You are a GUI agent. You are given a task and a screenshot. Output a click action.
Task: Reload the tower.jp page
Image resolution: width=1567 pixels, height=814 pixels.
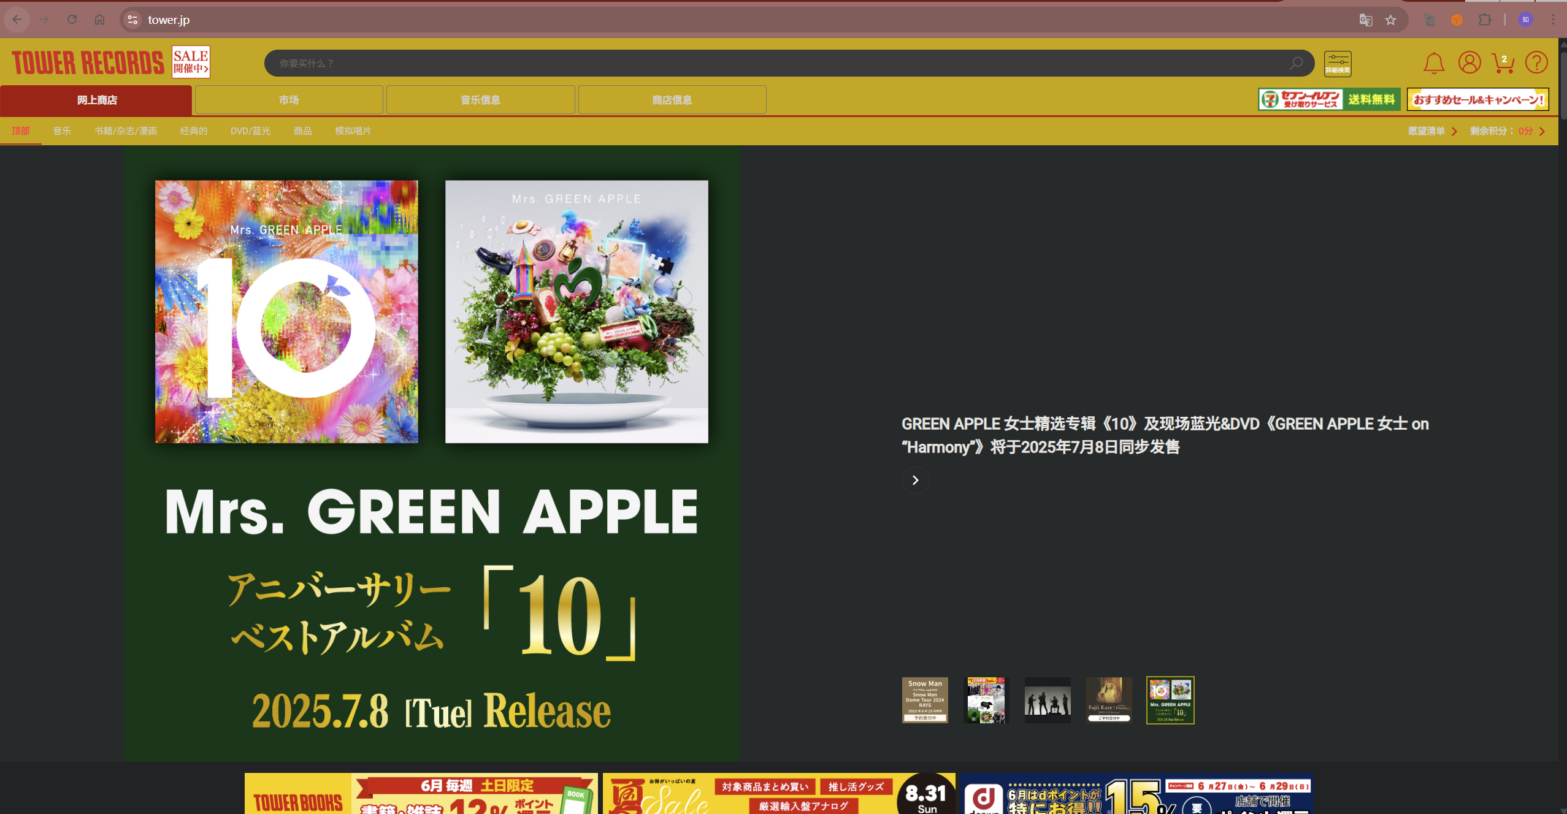tap(72, 20)
